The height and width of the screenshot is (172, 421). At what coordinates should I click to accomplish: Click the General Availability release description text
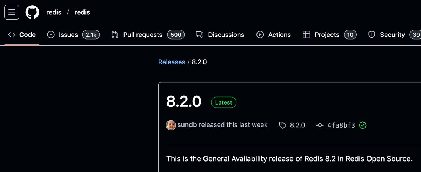tap(289, 159)
